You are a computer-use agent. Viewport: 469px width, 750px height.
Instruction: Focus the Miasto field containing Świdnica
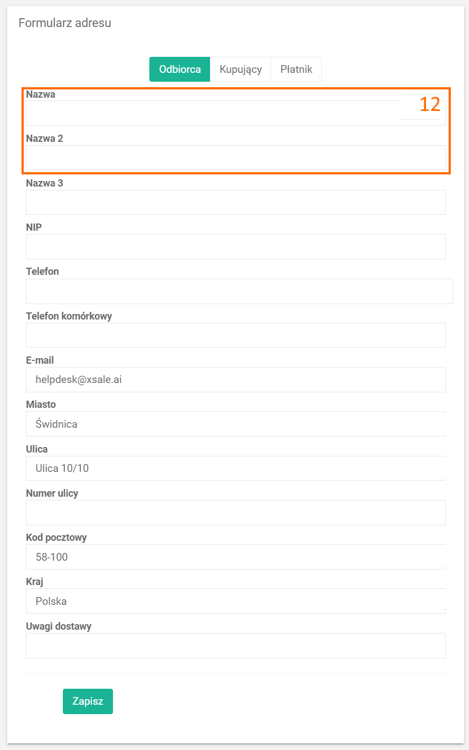tap(235, 424)
